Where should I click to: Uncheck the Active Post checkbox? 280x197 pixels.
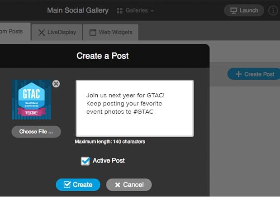[85, 161]
